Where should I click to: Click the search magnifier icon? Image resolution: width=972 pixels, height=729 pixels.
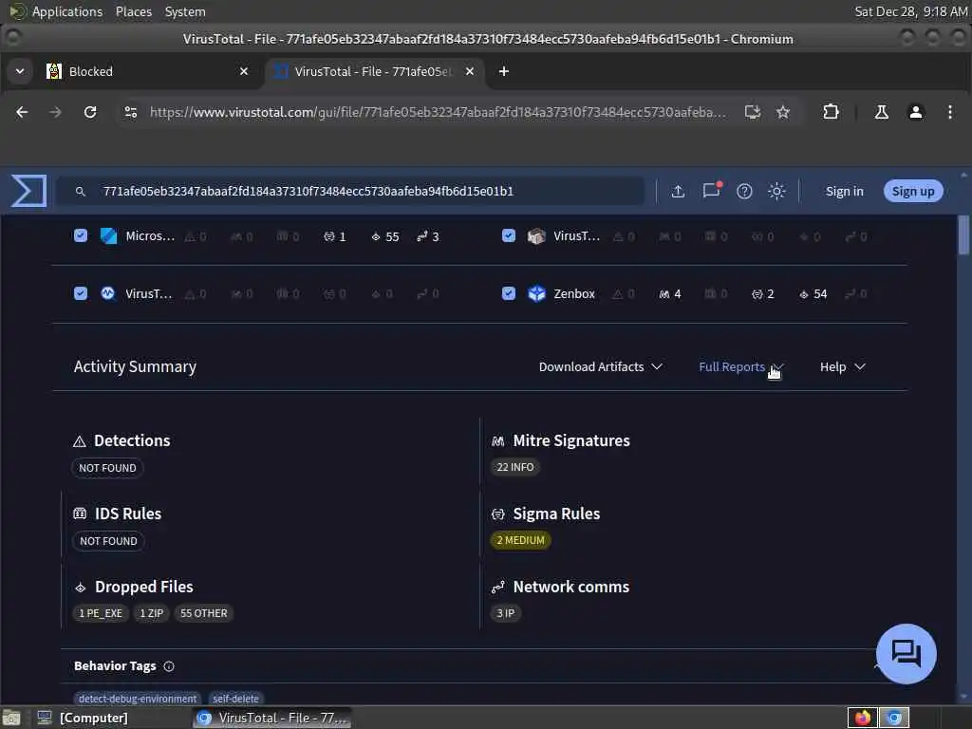point(80,192)
